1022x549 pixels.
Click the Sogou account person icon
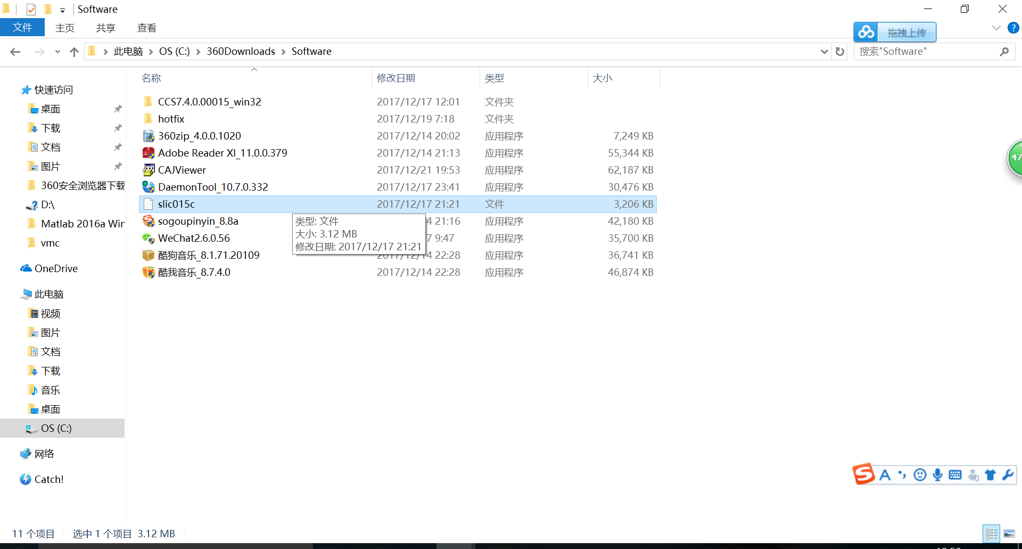pos(973,475)
